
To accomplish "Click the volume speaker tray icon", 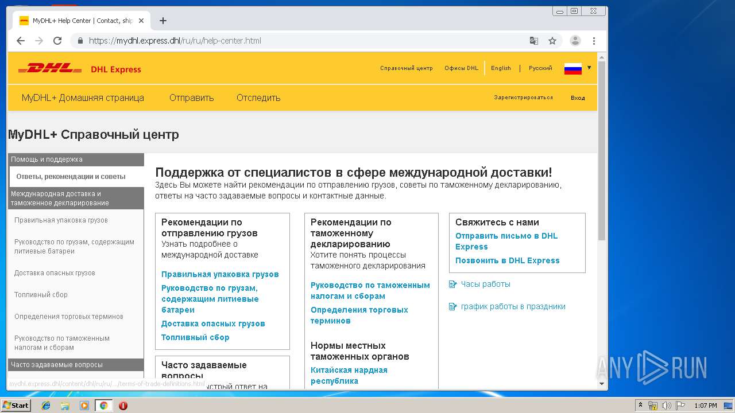I will coord(667,406).
